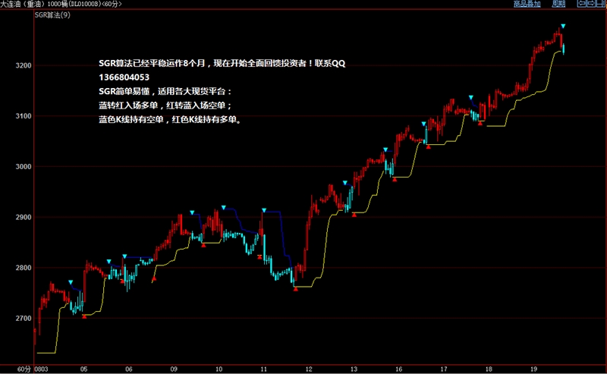Click the last split-panel icon at top-right edge
This screenshot has height=374, width=607.
(600, 4)
